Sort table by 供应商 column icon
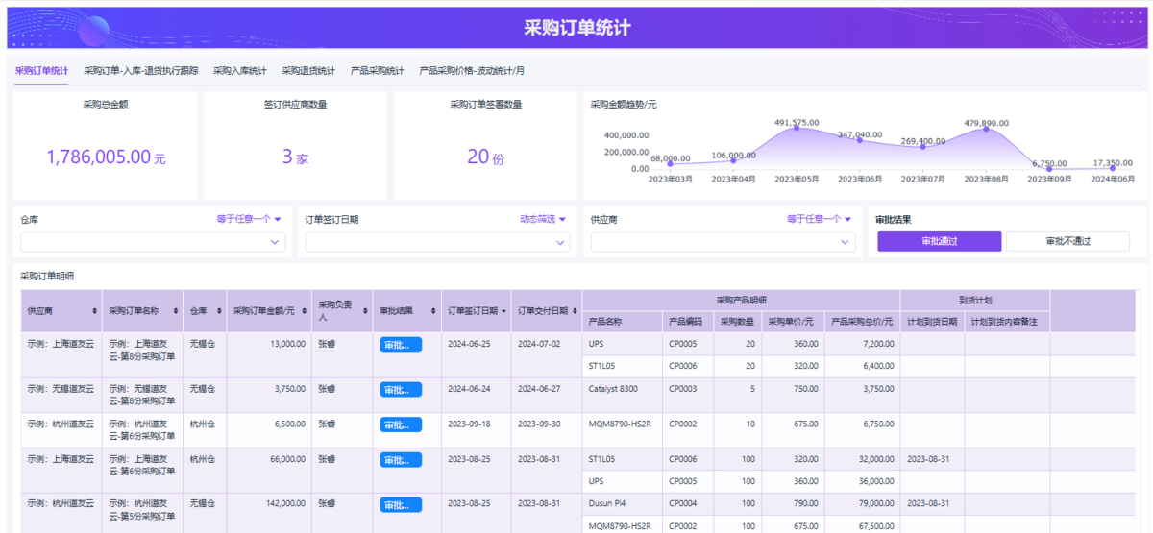Screen dimensions: 1153x533 pos(94,311)
